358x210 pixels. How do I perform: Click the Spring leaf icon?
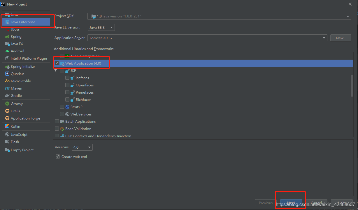point(7,37)
